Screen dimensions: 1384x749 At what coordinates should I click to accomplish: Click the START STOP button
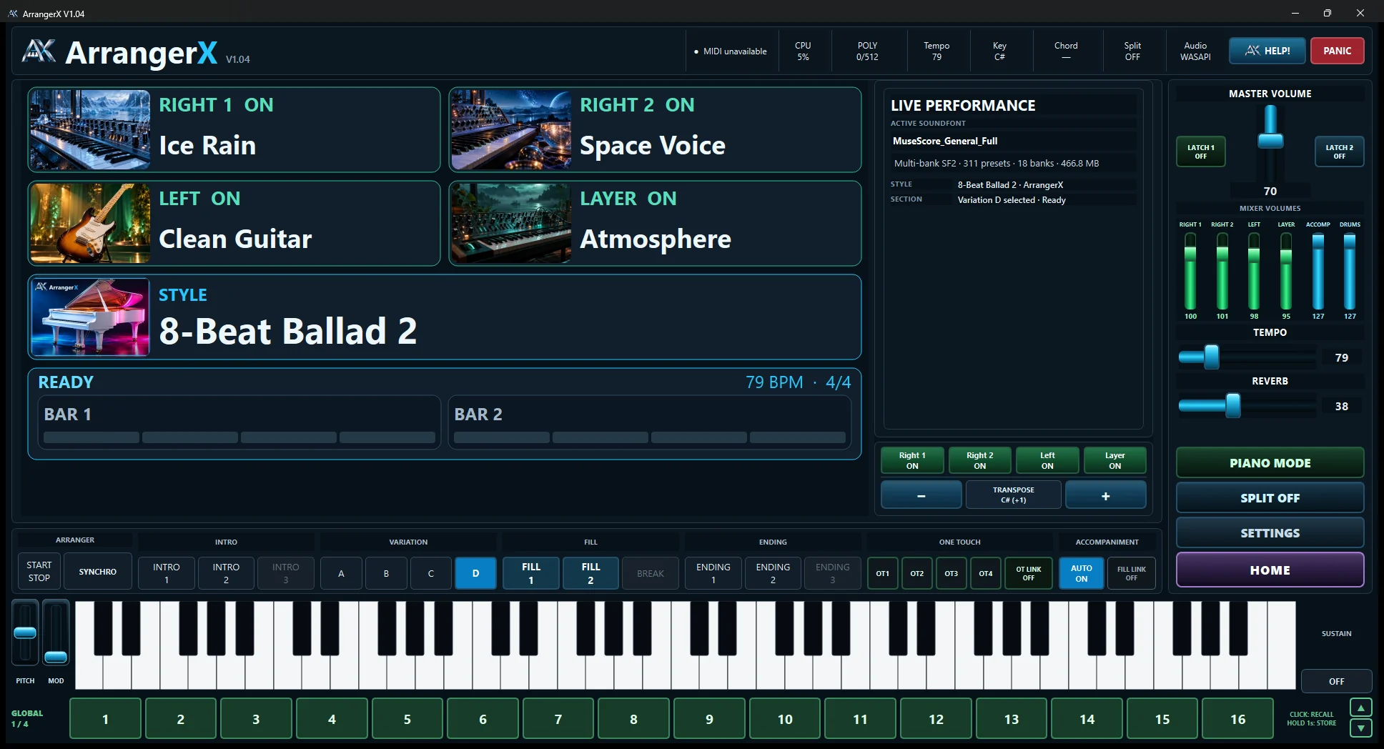[39, 571]
